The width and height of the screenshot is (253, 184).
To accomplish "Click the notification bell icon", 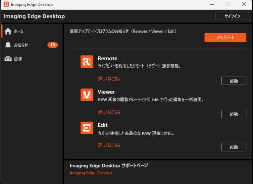I will [x=8, y=45].
